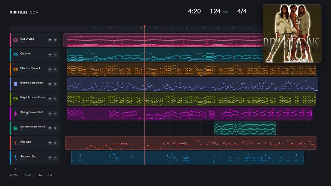Solo the Alto Sax track

coord(55,143)
